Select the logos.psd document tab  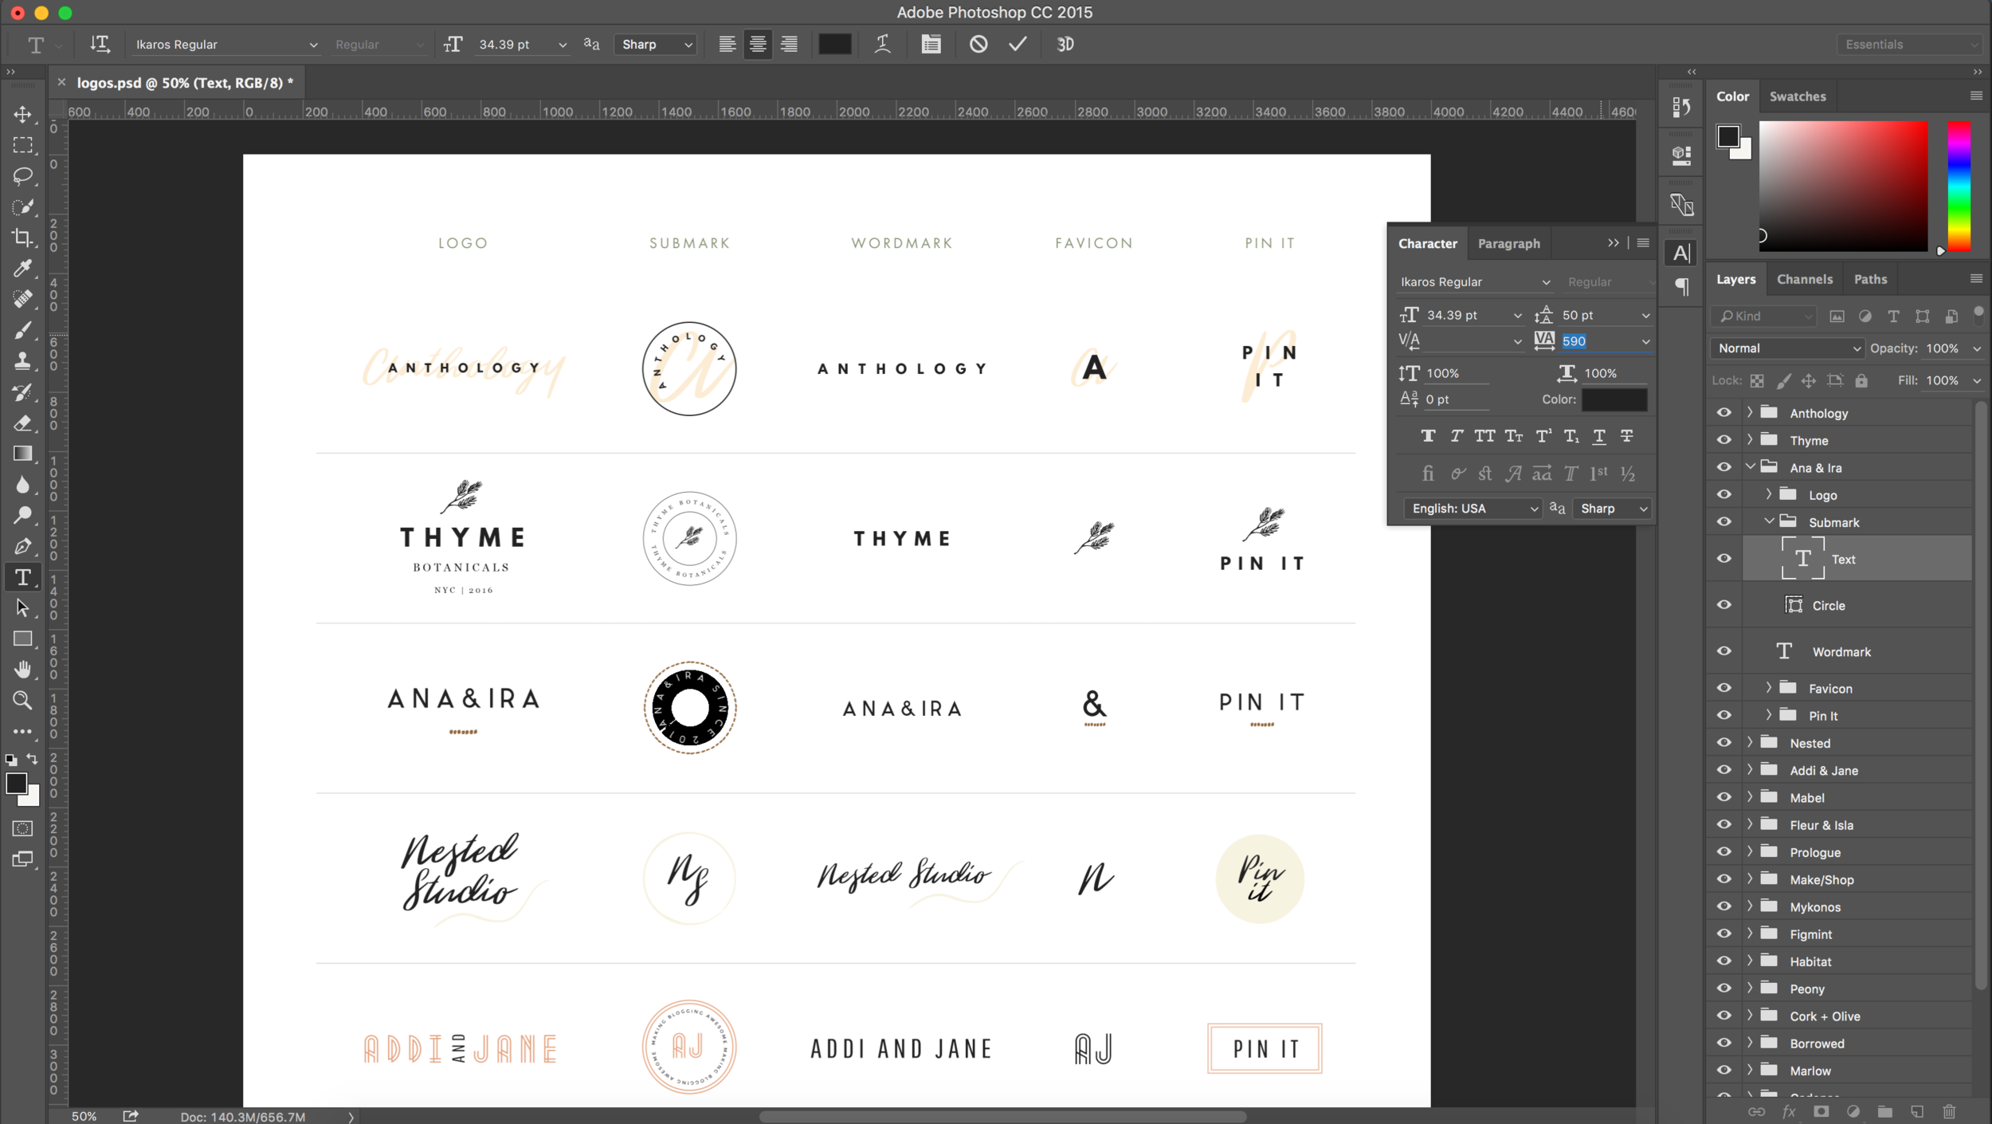click(185, 83)
